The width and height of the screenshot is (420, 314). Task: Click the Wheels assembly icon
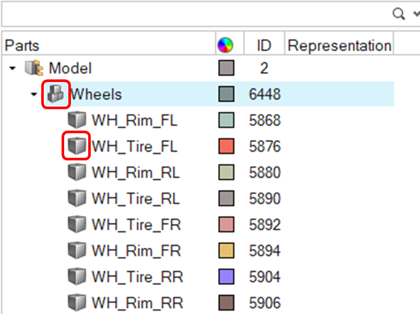[56, 94]
